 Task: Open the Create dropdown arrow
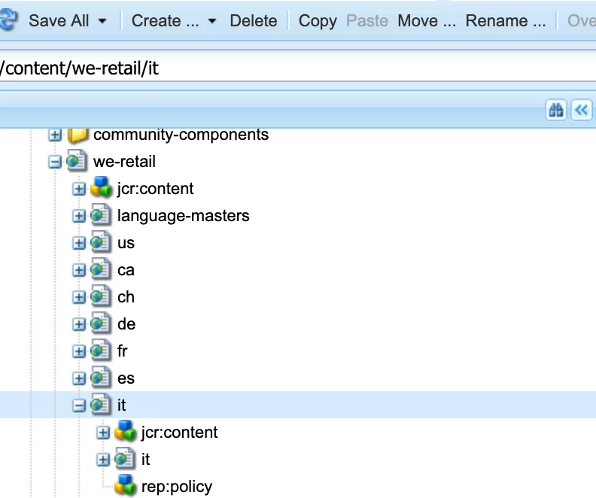[212, 21]
